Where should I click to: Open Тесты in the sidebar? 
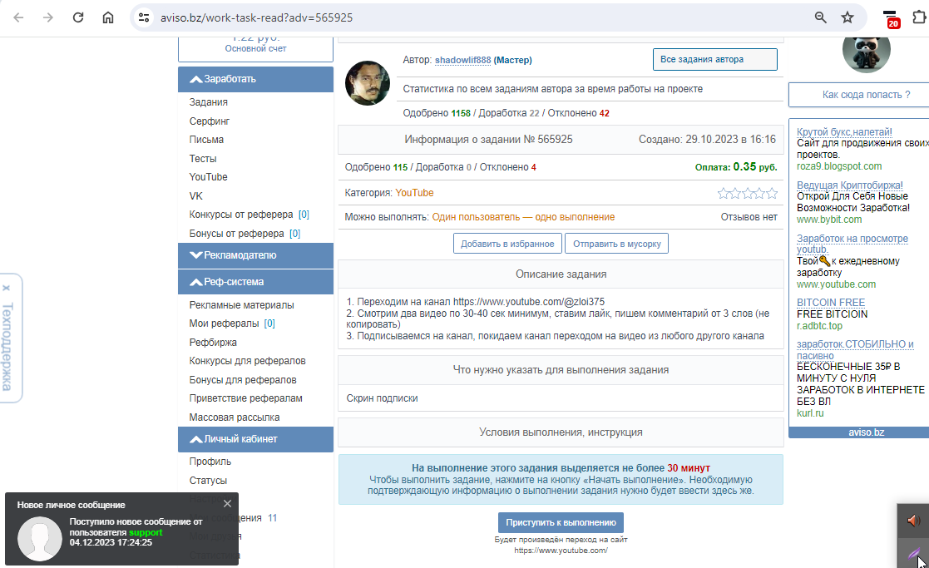[x=203, y=159]
